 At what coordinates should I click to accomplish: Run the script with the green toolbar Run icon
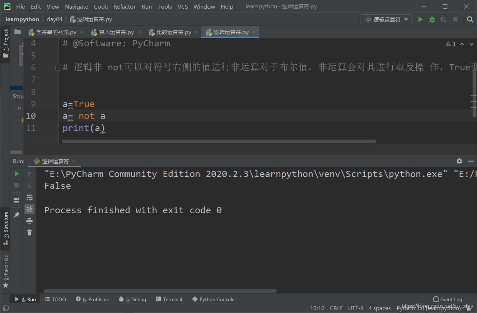pos(420,19)
